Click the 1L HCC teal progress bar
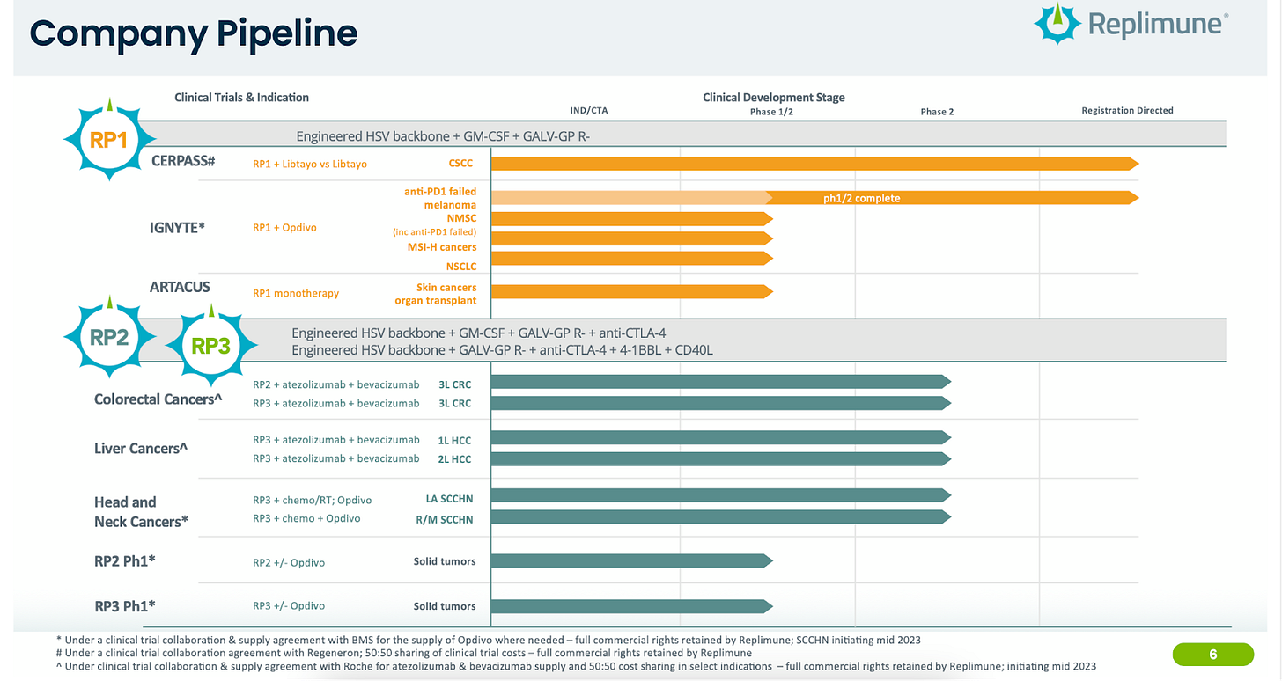 [x=720, y=437]
